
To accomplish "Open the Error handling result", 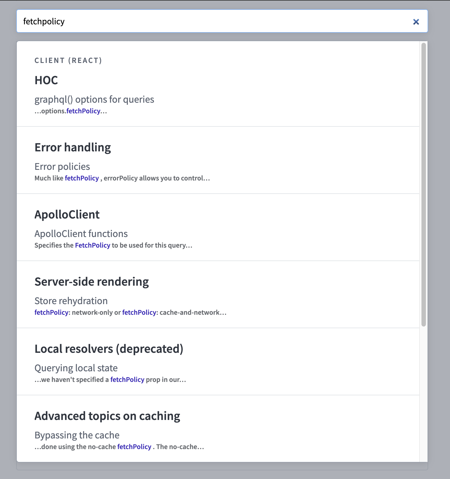I will coord(72,147).
